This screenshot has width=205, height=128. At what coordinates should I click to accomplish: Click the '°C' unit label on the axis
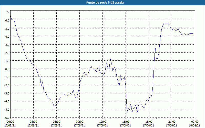coord(8,12)
